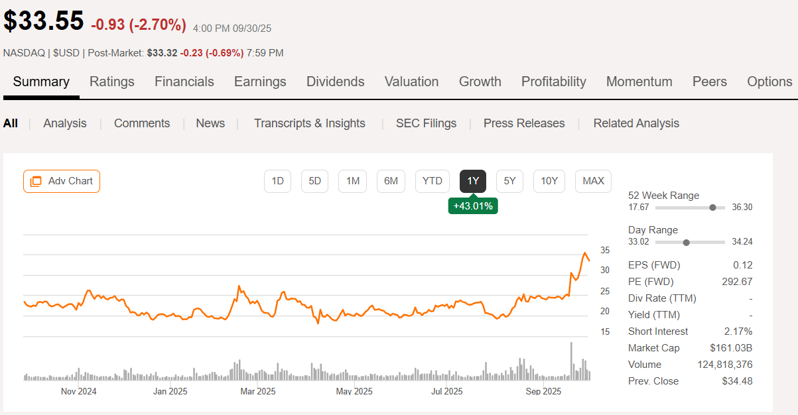Screen dimensions: 798x415
Task: Open the Dividends tab
Action: click(335, 82)
